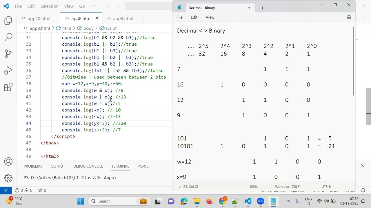This screenshot has height=208, width=371.
Task: Open the Accounts menu in VS Code
Action: (x=8, y=161)
